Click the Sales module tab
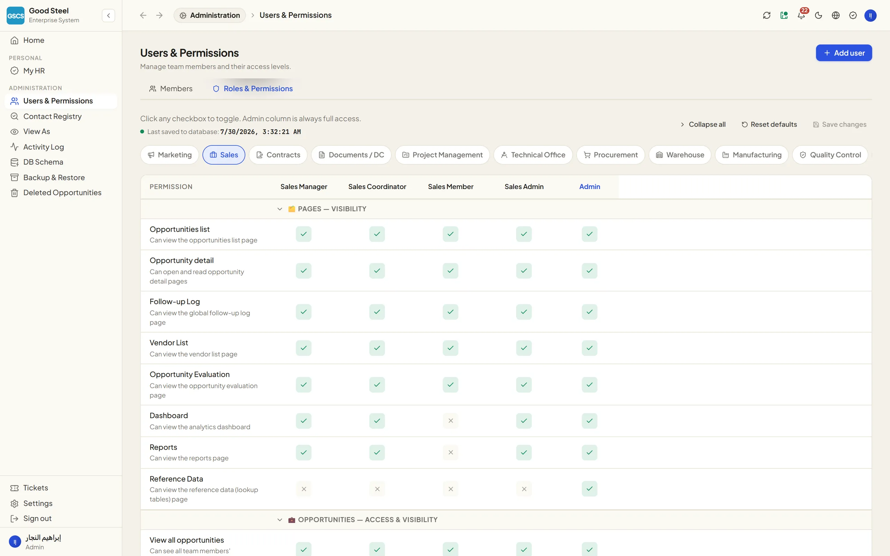Image resolution: width=890 pixels, height=556 pixels. point(224,155)
